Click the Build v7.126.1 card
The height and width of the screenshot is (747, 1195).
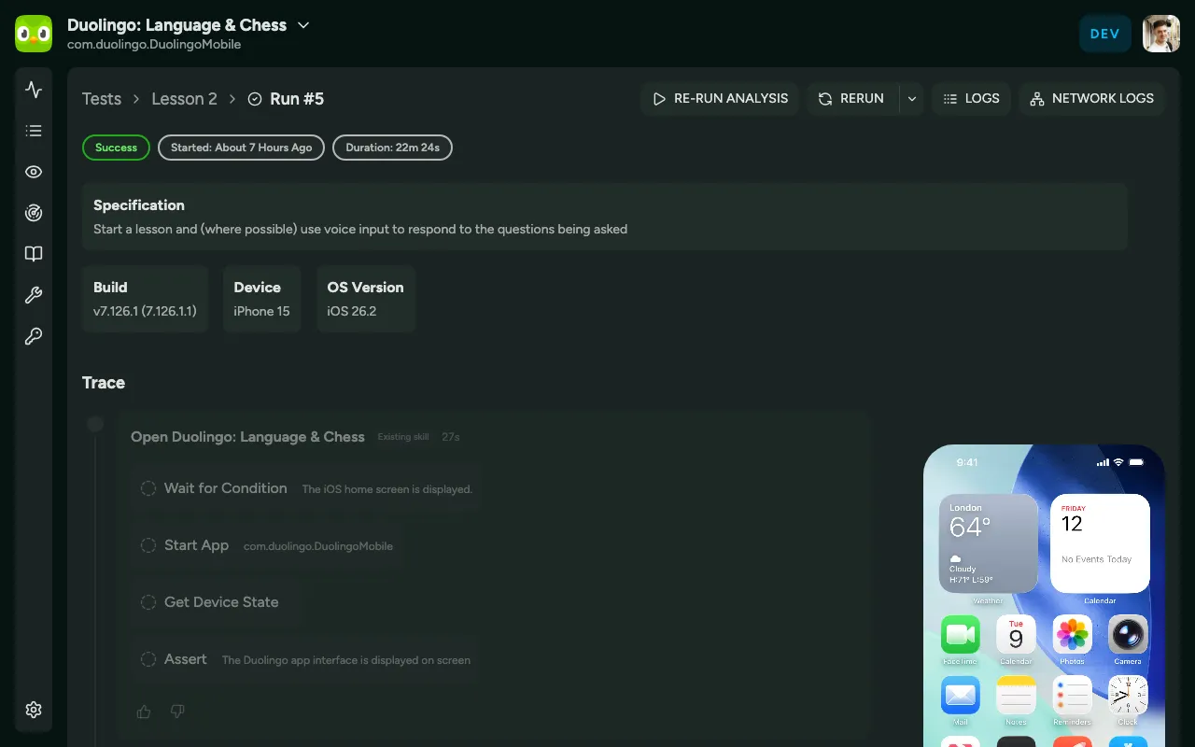tap(145, 299)
